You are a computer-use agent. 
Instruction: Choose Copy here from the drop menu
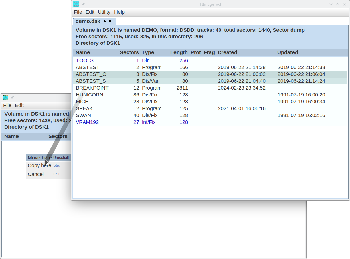[39, 165]
